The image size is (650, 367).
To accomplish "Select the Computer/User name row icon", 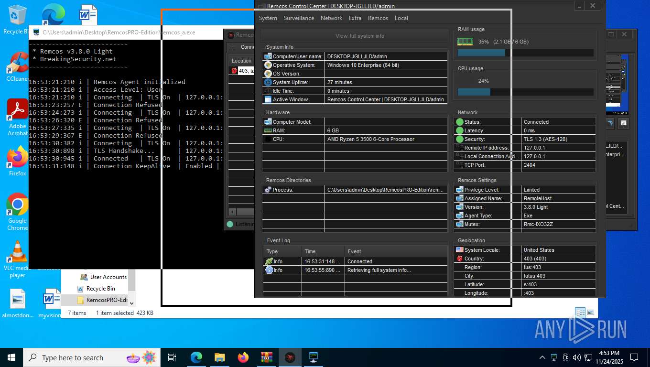I will [268, 56].
